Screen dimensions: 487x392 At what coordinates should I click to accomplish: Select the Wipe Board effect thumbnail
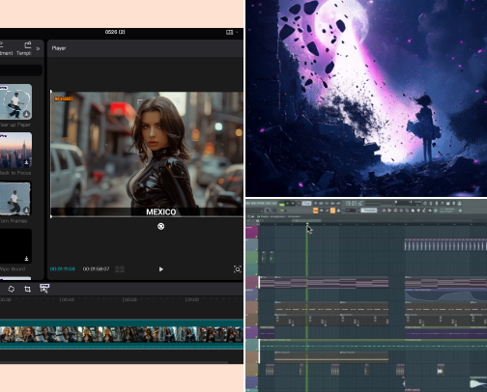coord(15,246)
